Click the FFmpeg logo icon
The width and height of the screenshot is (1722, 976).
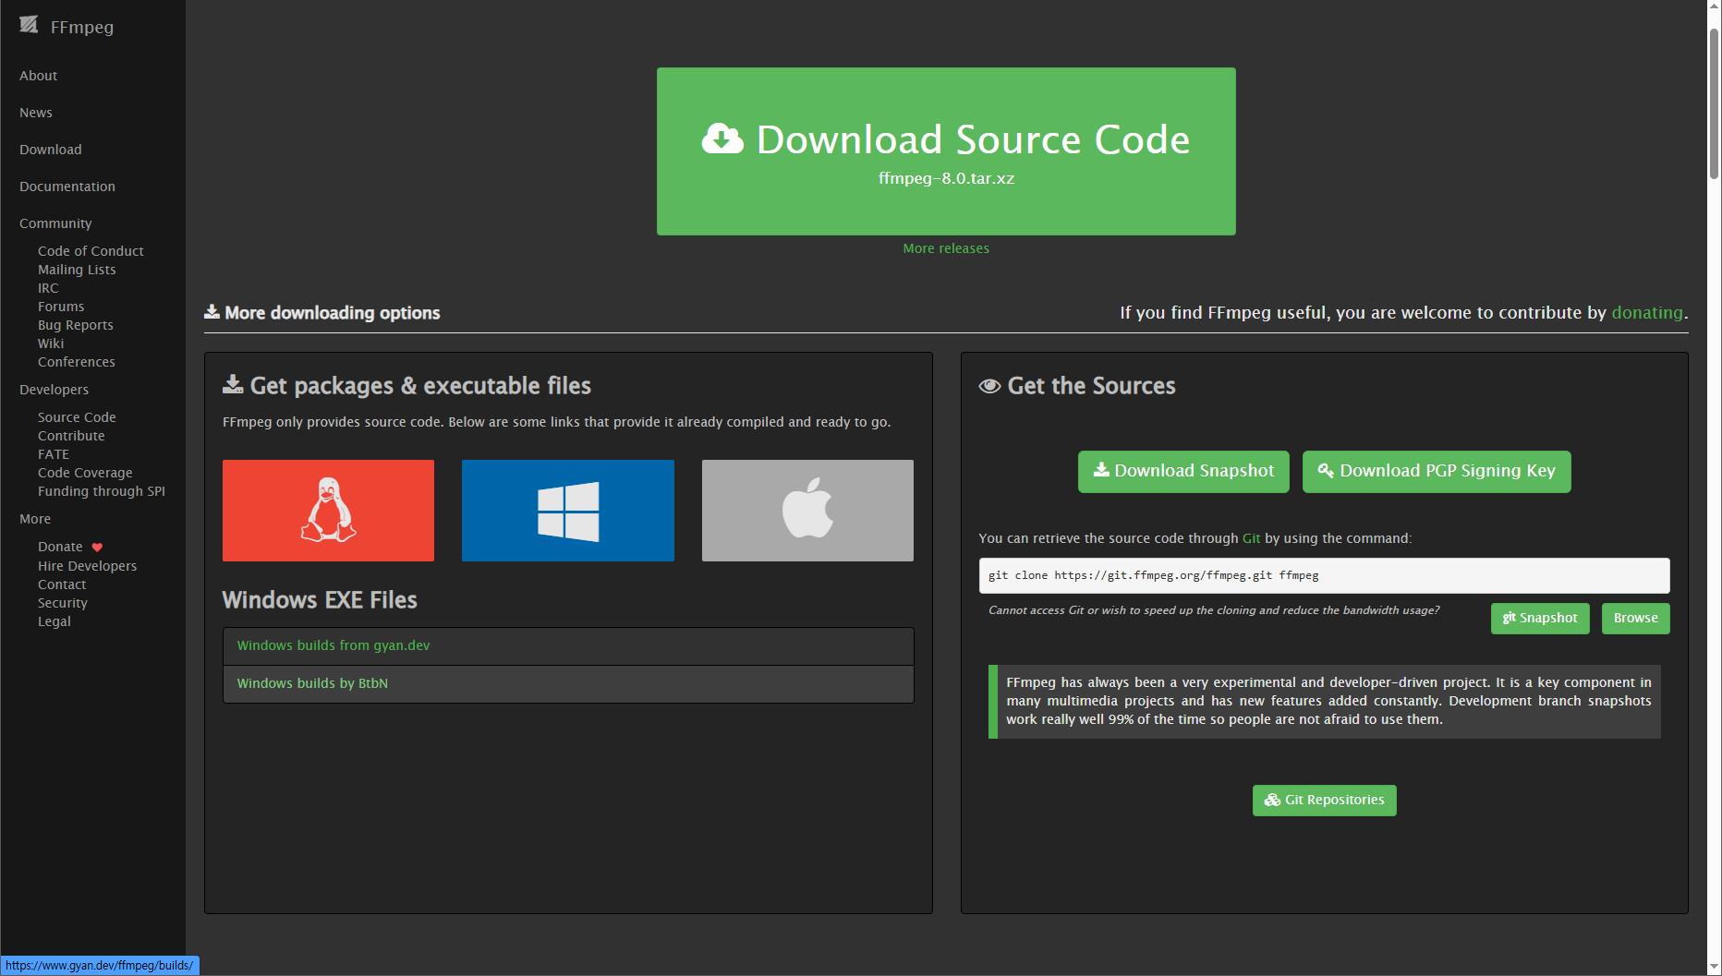[x=29, y=25]
